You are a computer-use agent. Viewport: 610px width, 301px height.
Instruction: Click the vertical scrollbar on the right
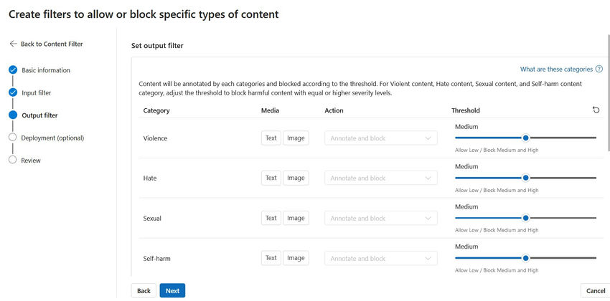[609, 92]
